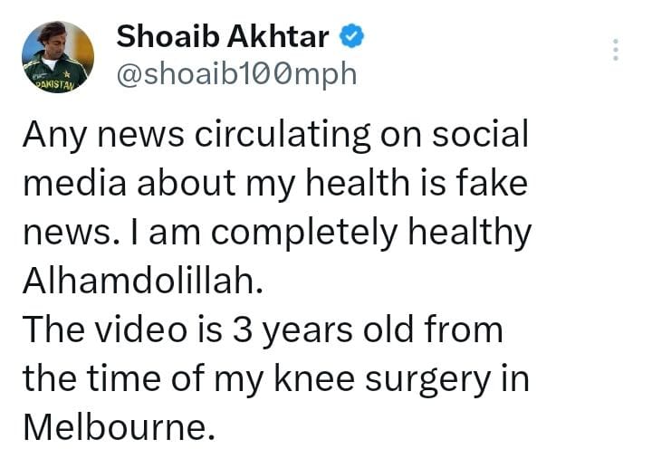Click the display name Shoaib Akhtar
The width and height of the screenshot is (652, 468).
click(x=225, y=36)
